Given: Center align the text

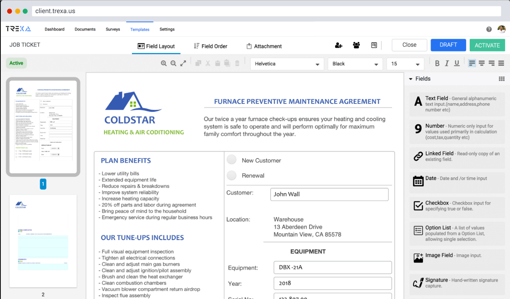Looking at the screenshot, I should coord(482,63).
